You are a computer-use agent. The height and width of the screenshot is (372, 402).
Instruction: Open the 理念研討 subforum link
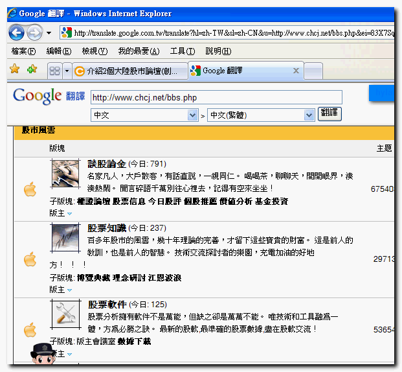click(x=129, y=278)
